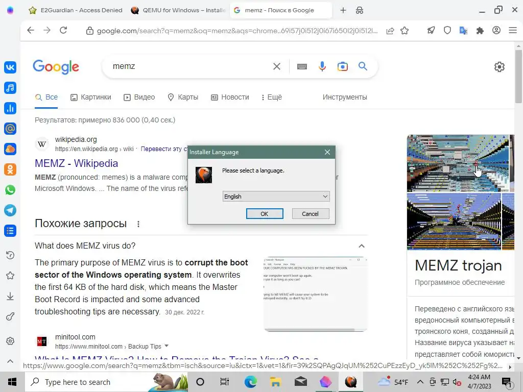
Task: Open the translate extension icon
Action: pos(463,31)
